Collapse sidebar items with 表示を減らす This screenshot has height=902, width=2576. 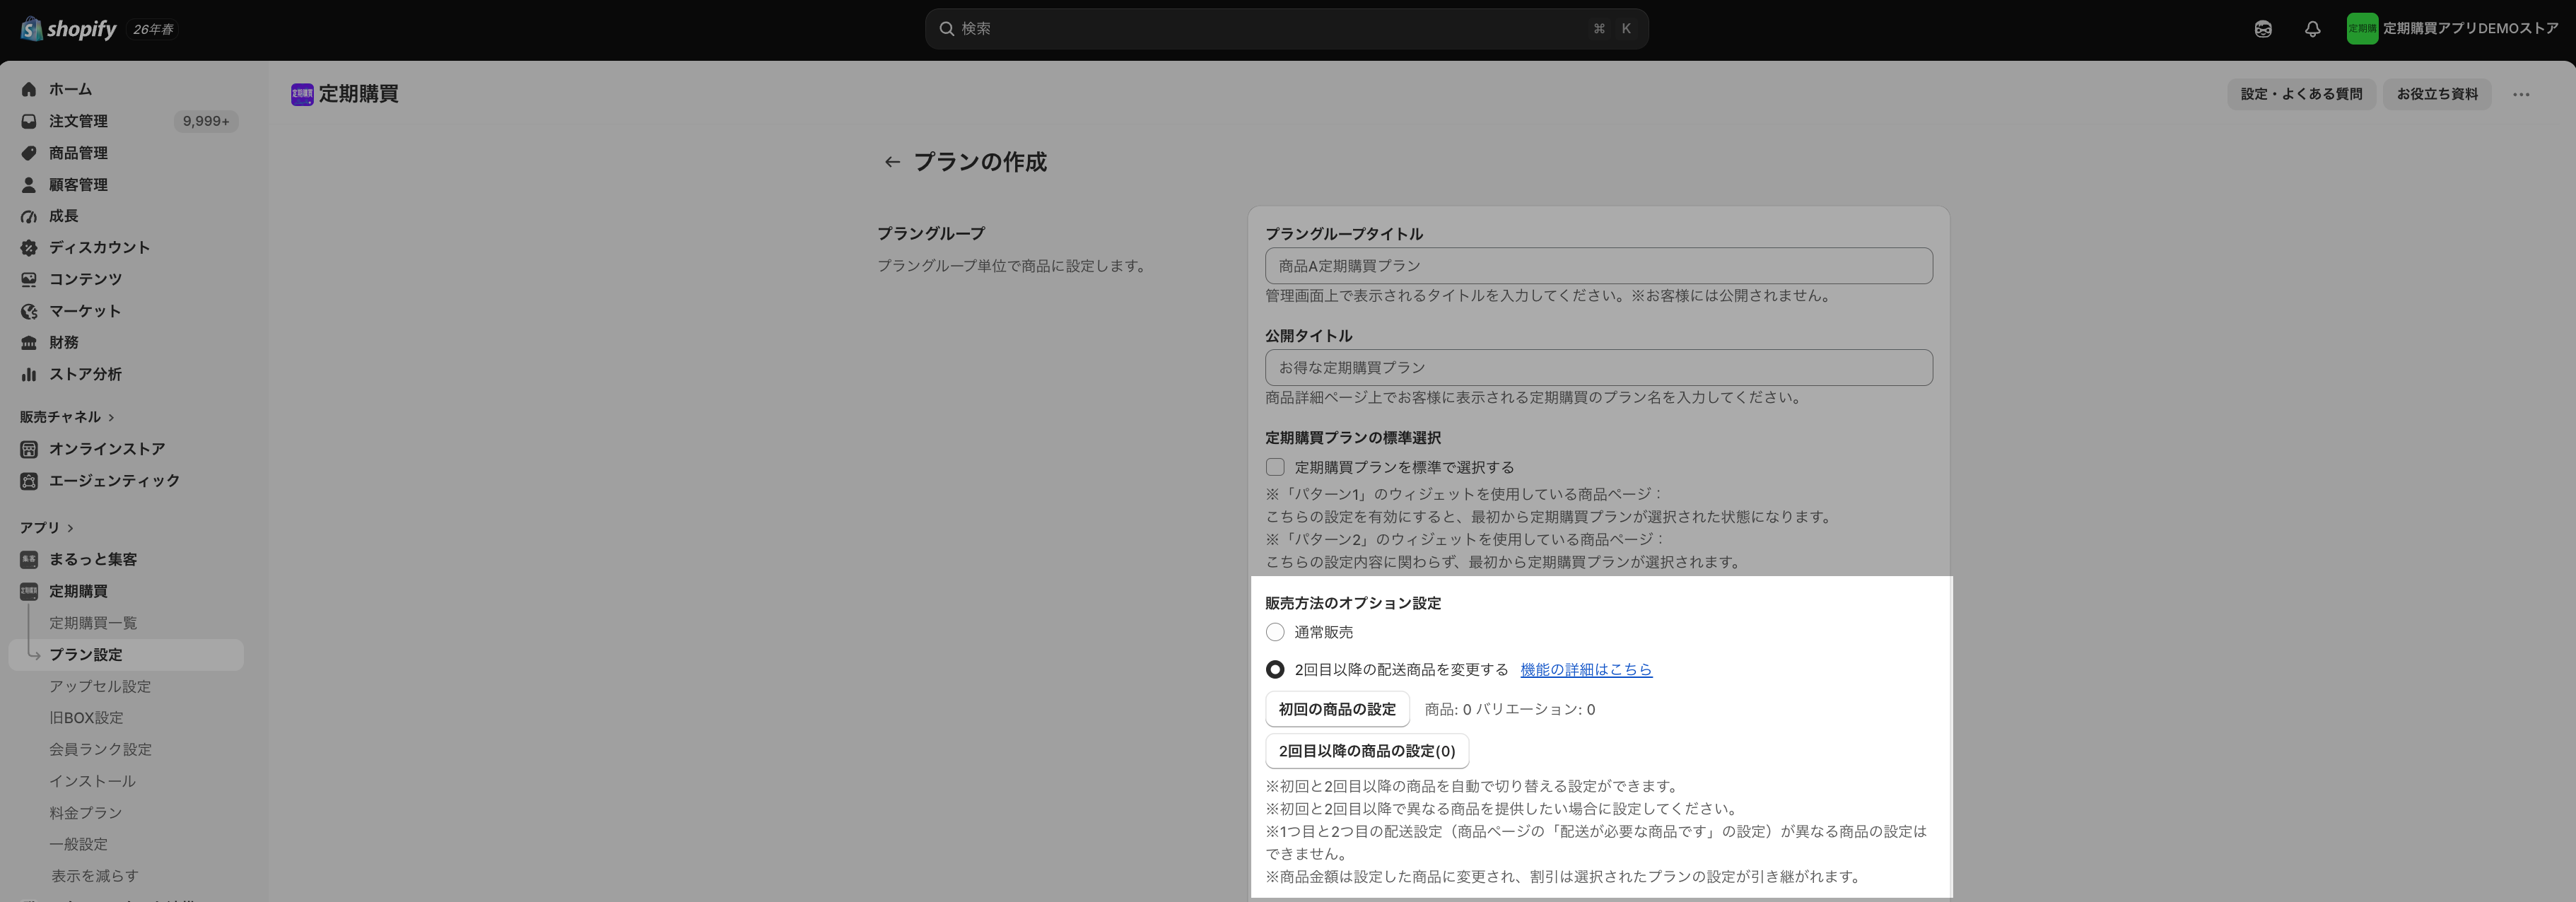pos(95,876)
